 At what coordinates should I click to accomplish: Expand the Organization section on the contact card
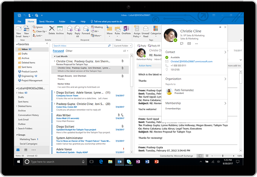(225, 79)
